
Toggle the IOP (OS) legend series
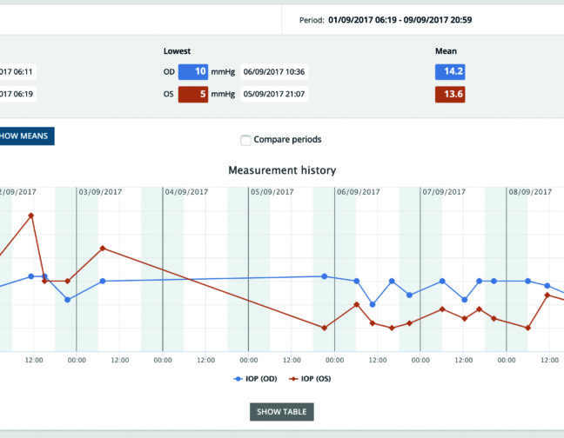(312, 379)
